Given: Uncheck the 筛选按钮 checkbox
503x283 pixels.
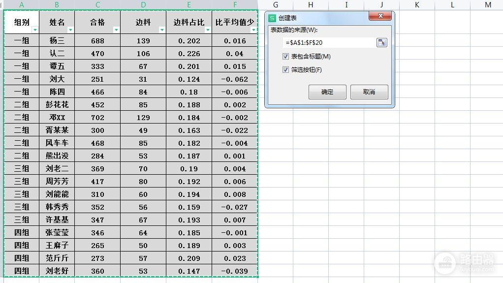Looking at the screenshot, I should point(285,70).
